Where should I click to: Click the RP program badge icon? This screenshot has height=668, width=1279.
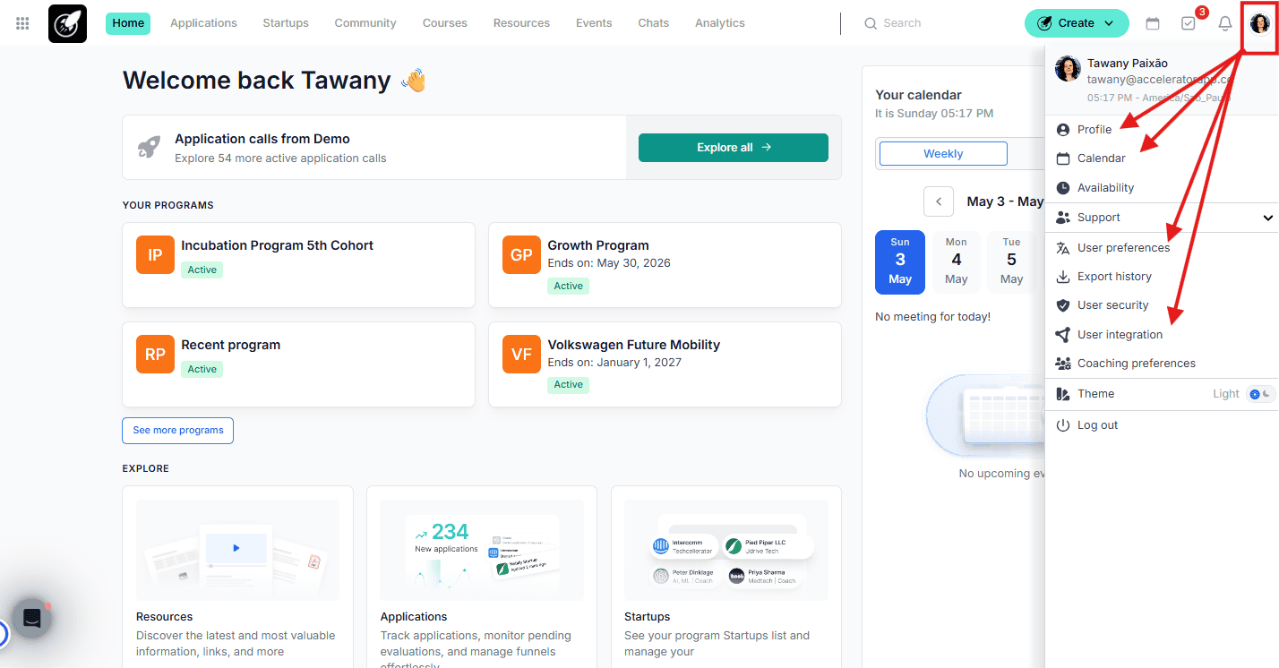[155, 355]
